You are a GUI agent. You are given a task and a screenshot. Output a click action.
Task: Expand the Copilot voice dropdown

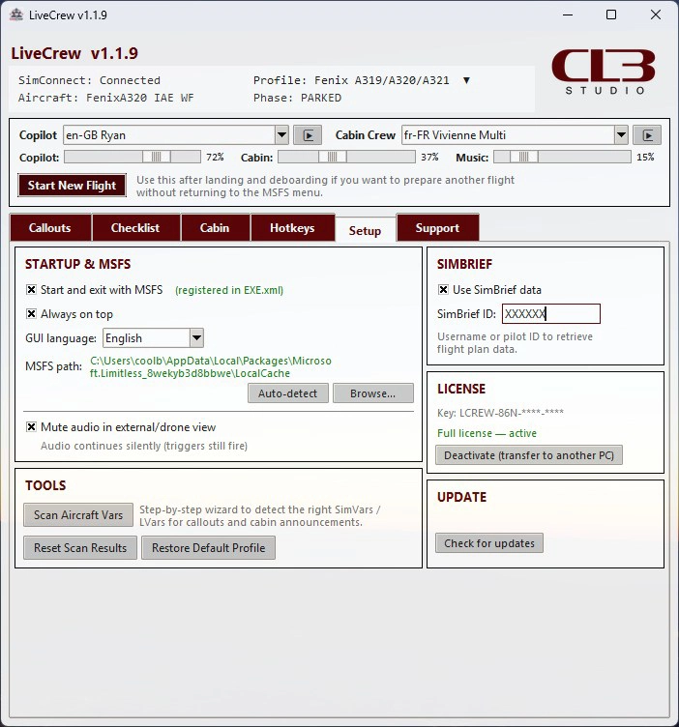click(x=281, y=135)
